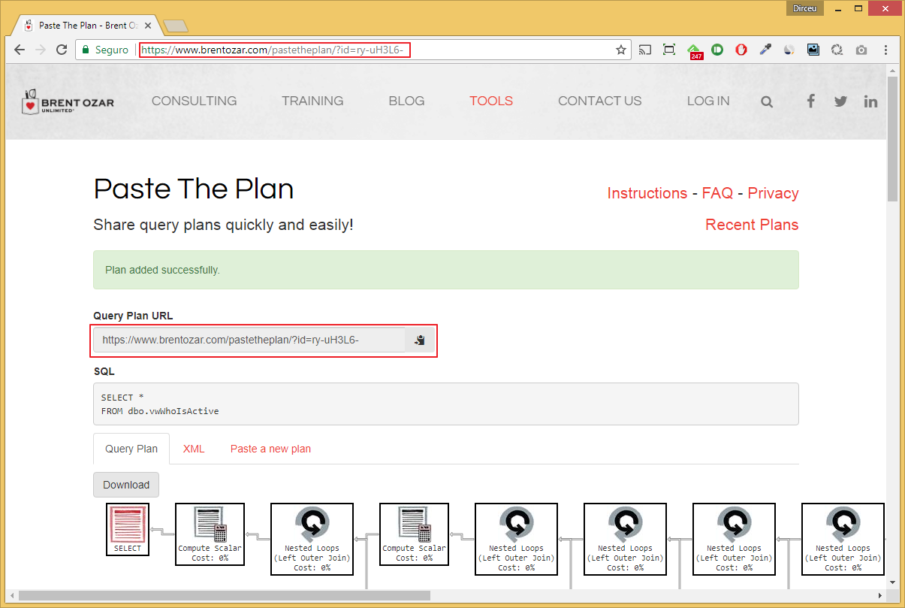Bookmark this page with the star icon
Image resolution: width=905 pixels, height=608 pixels.
click(x=621, y=50)
